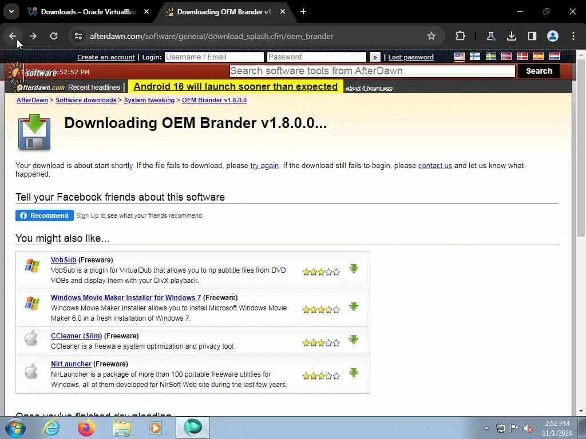Open the CCleaner (Slim) link

(76, 336)
